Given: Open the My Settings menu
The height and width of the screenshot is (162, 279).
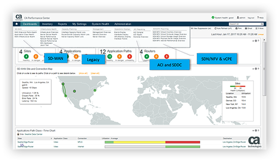Looking at the screenshot, I should coord(79,24).
